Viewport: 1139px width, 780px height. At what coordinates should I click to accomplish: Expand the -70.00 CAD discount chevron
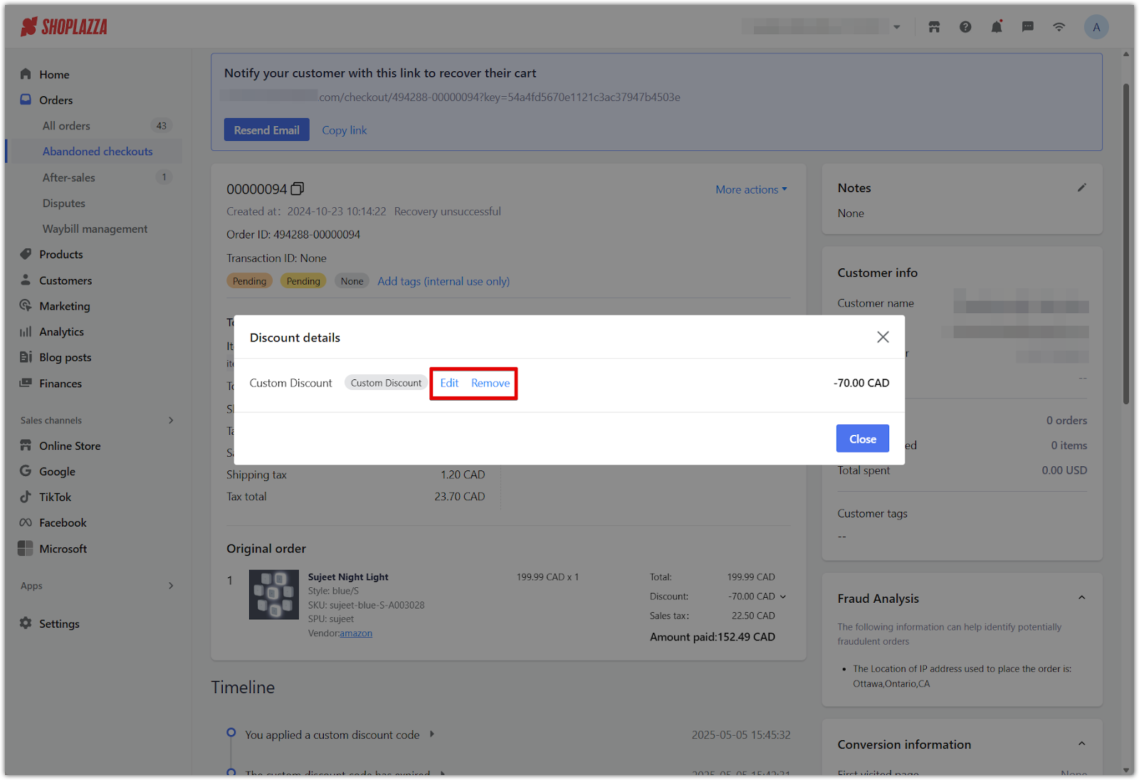pyautogui.click(x=783, y=597)
